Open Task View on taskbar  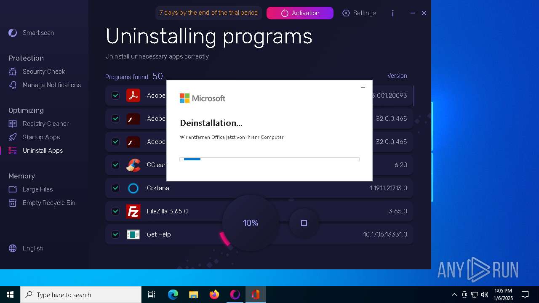pos(152,295)
